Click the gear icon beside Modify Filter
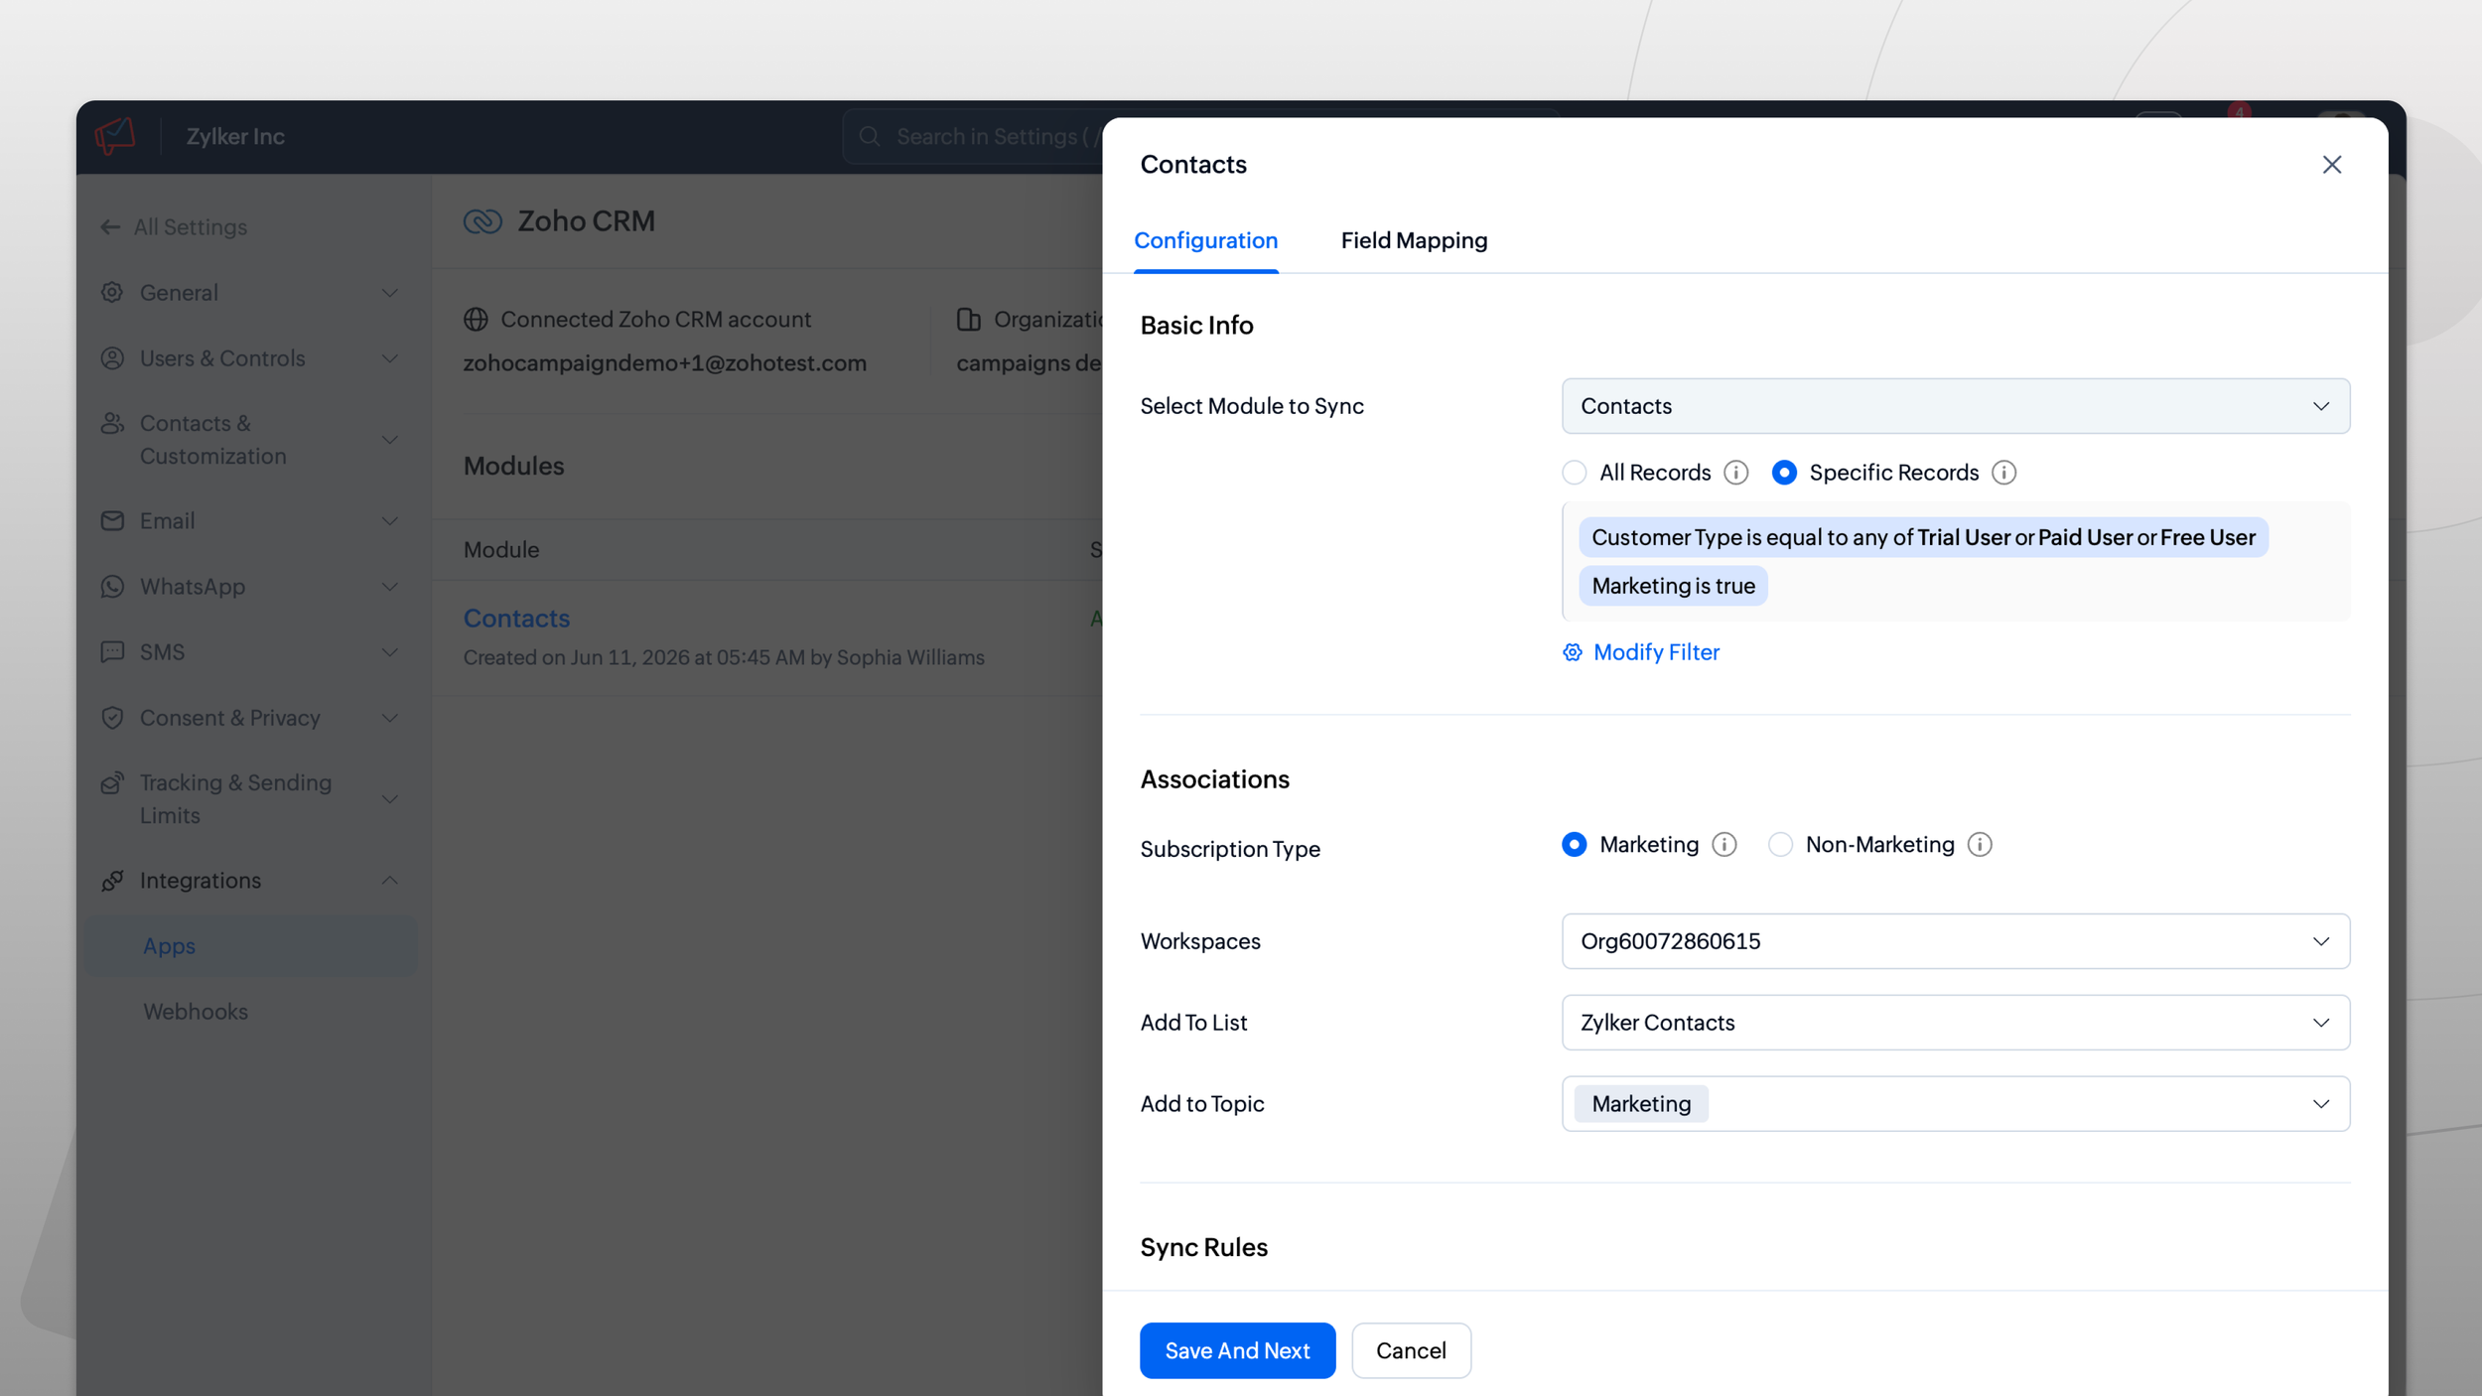Screen dimensions: 2482x1396 (x=1573, y=652)
